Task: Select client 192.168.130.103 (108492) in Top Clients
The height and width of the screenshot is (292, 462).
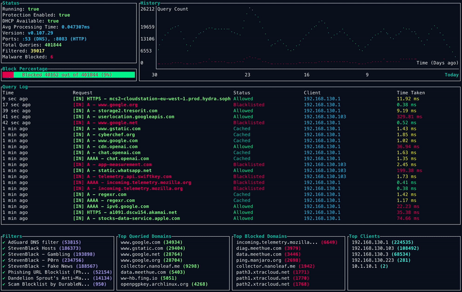Action: click(x=385, y=249)
